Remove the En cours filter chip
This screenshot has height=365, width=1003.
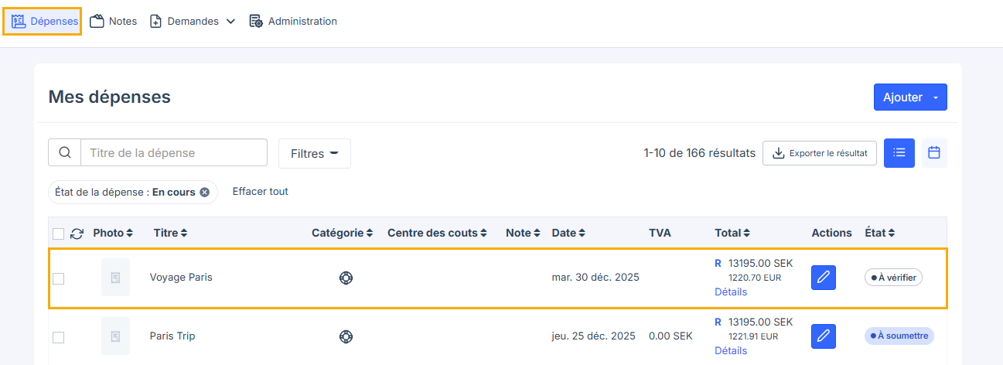tap(204, 193)
